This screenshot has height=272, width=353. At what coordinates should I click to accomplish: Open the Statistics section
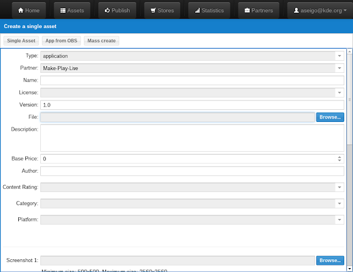(x=209, y=10)
